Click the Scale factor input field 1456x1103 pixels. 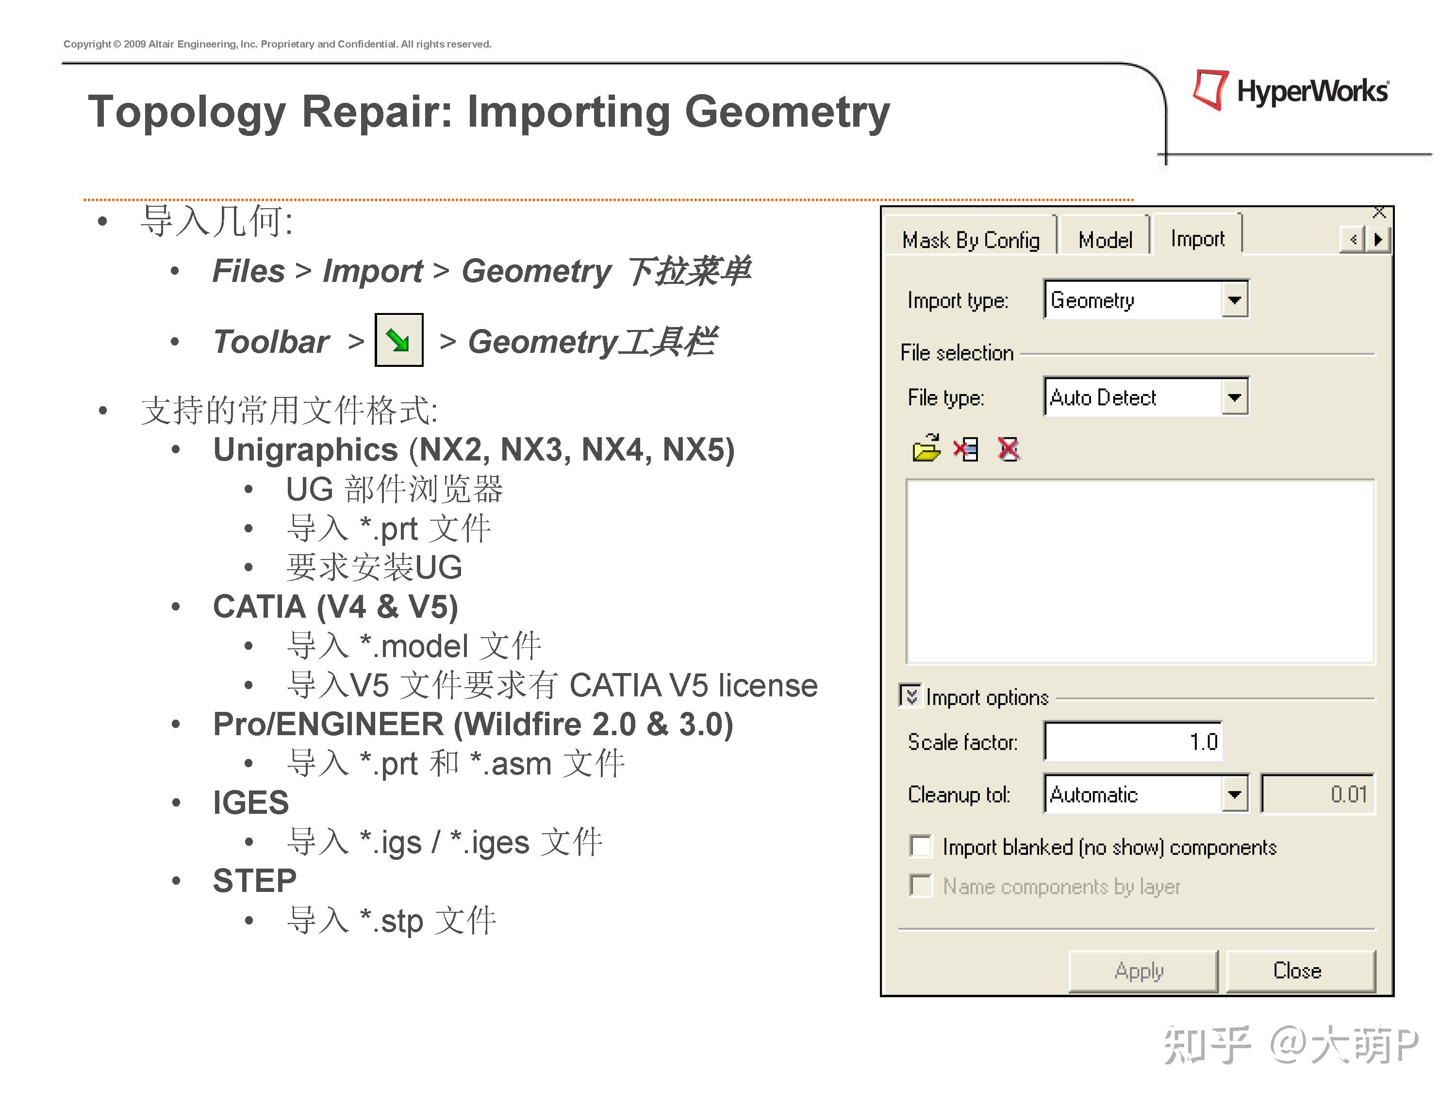coord(1133,741)
